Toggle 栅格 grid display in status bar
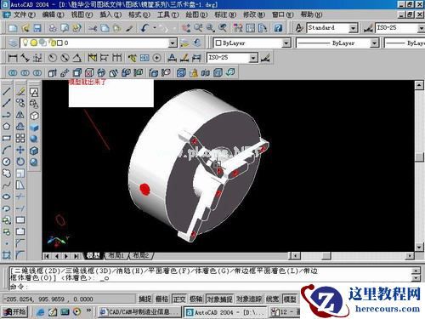Image resolution: width=425 pixels, height=319 pixels. click(162, 299)
